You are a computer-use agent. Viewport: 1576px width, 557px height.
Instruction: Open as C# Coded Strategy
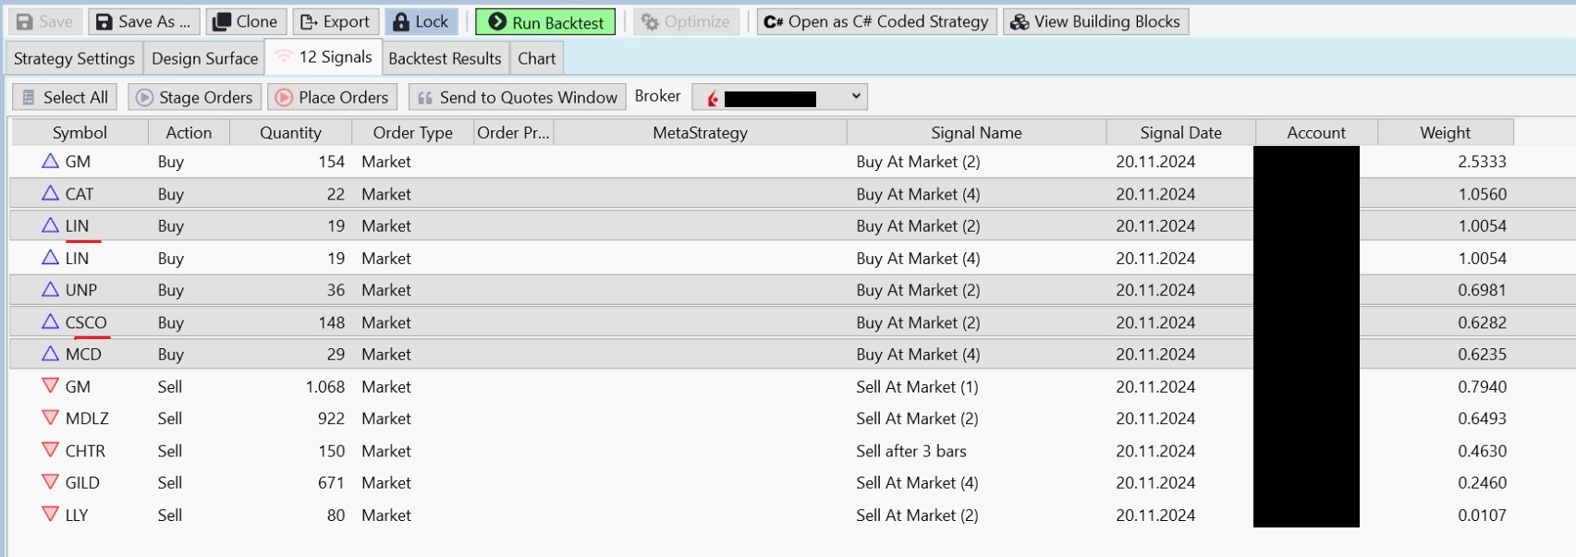(876, 21)
